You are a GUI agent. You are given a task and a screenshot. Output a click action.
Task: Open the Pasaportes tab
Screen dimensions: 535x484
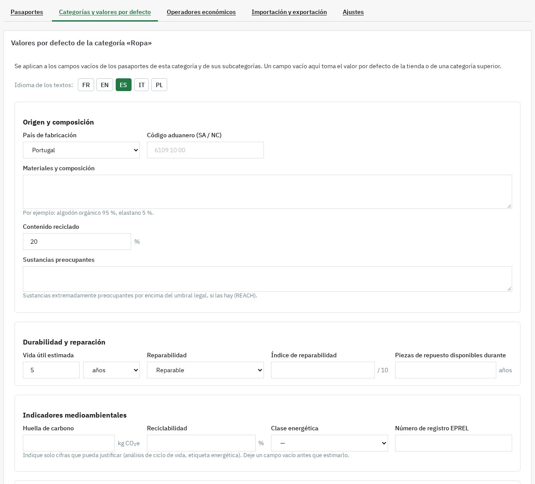(x=27, y=12)
